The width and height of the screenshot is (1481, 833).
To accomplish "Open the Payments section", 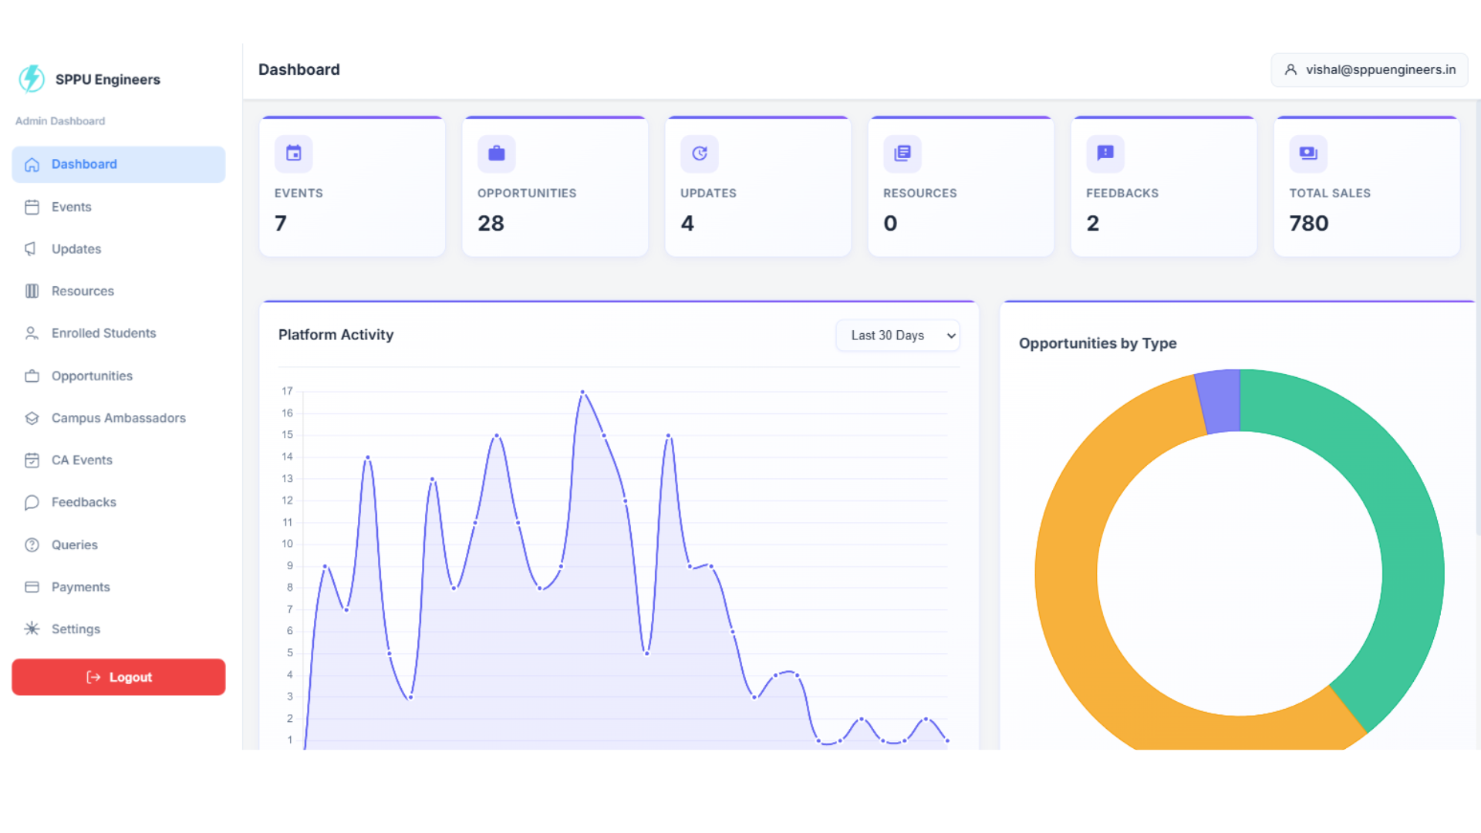I will click(x=80, y=587).
